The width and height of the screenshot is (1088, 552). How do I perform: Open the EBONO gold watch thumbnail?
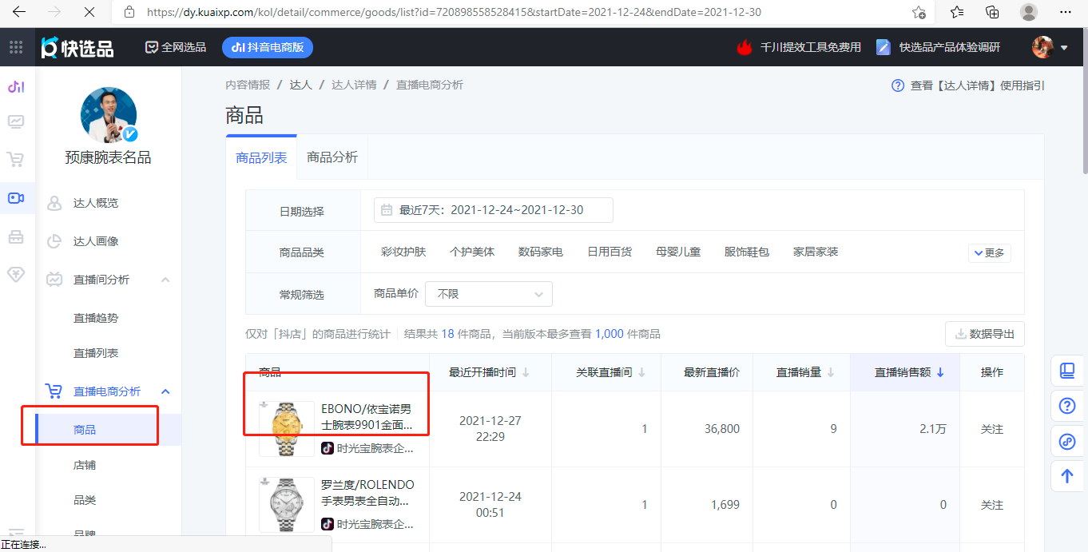(x=287, y=429)
